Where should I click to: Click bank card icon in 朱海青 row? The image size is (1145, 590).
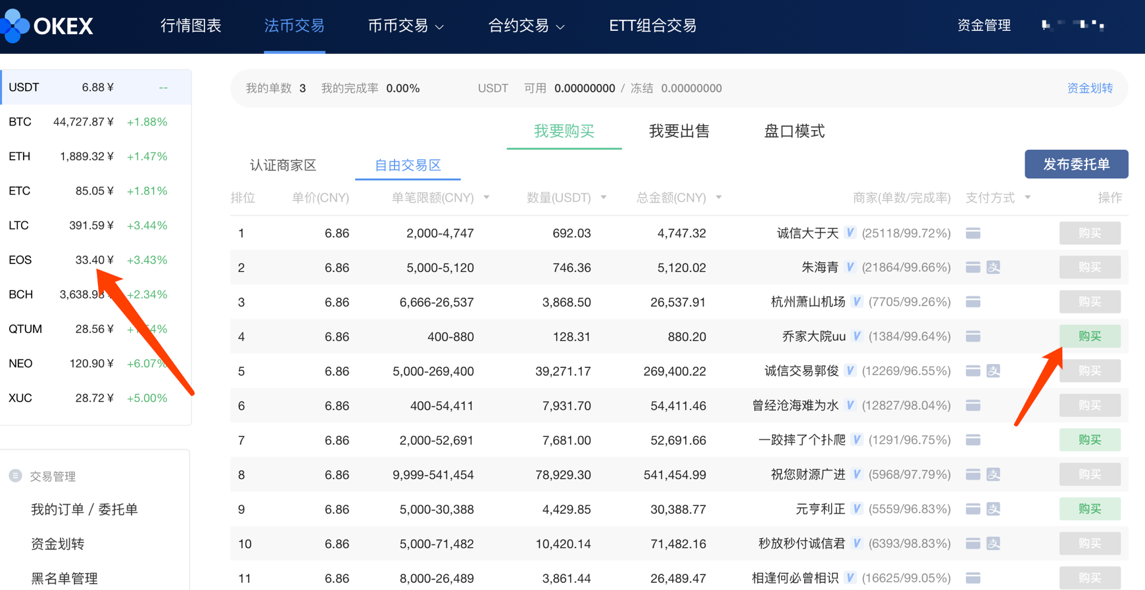tap(973, 267)
